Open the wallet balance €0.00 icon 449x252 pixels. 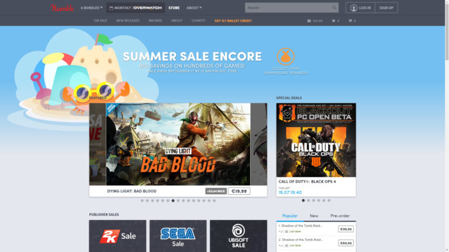click(x=309, y=21)
